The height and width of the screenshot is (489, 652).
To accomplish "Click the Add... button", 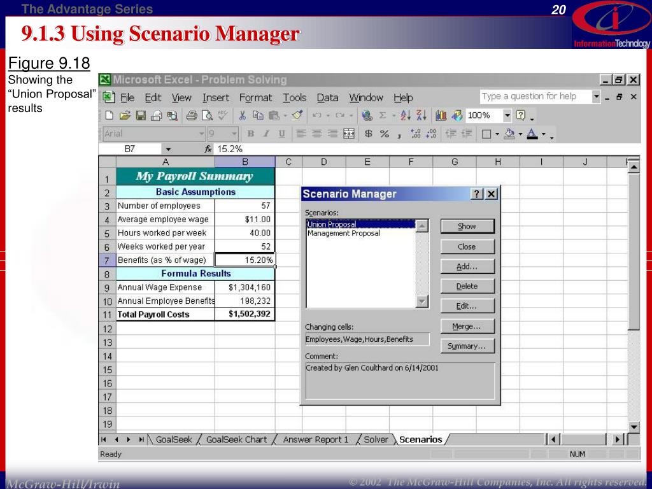I will pyautogui.click(x=467, y=267).
